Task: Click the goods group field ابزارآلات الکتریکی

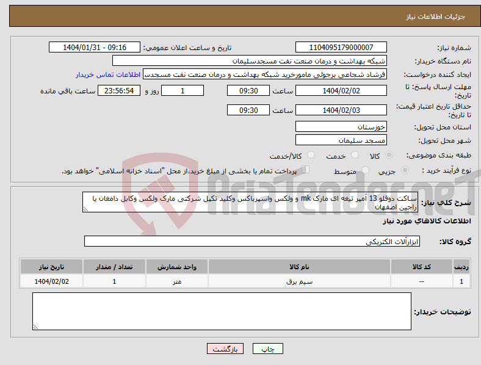Action: tap(252, 241)
